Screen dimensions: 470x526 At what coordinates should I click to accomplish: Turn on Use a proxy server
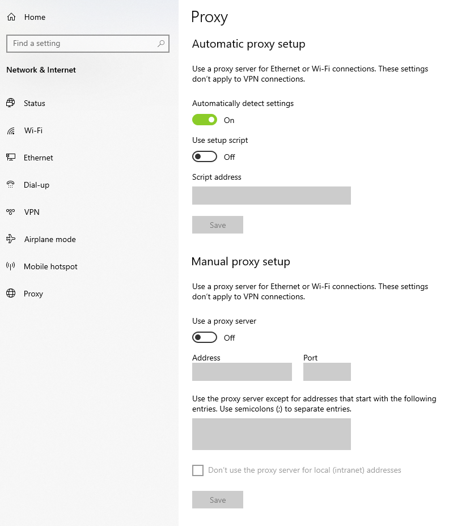pos(204,337)
